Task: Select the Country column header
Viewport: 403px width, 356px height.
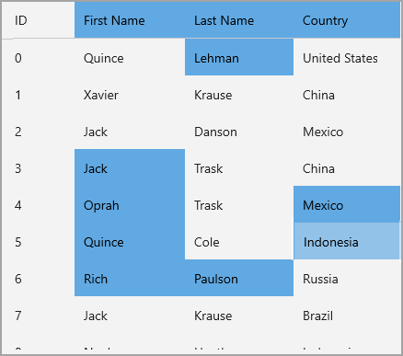Action: tap(347, 20)
